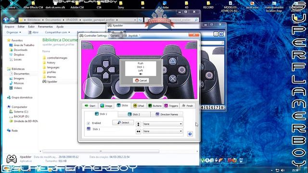
Task: Click the Documentos breadcrumb in address bar
Action: (x=53, y=20)
